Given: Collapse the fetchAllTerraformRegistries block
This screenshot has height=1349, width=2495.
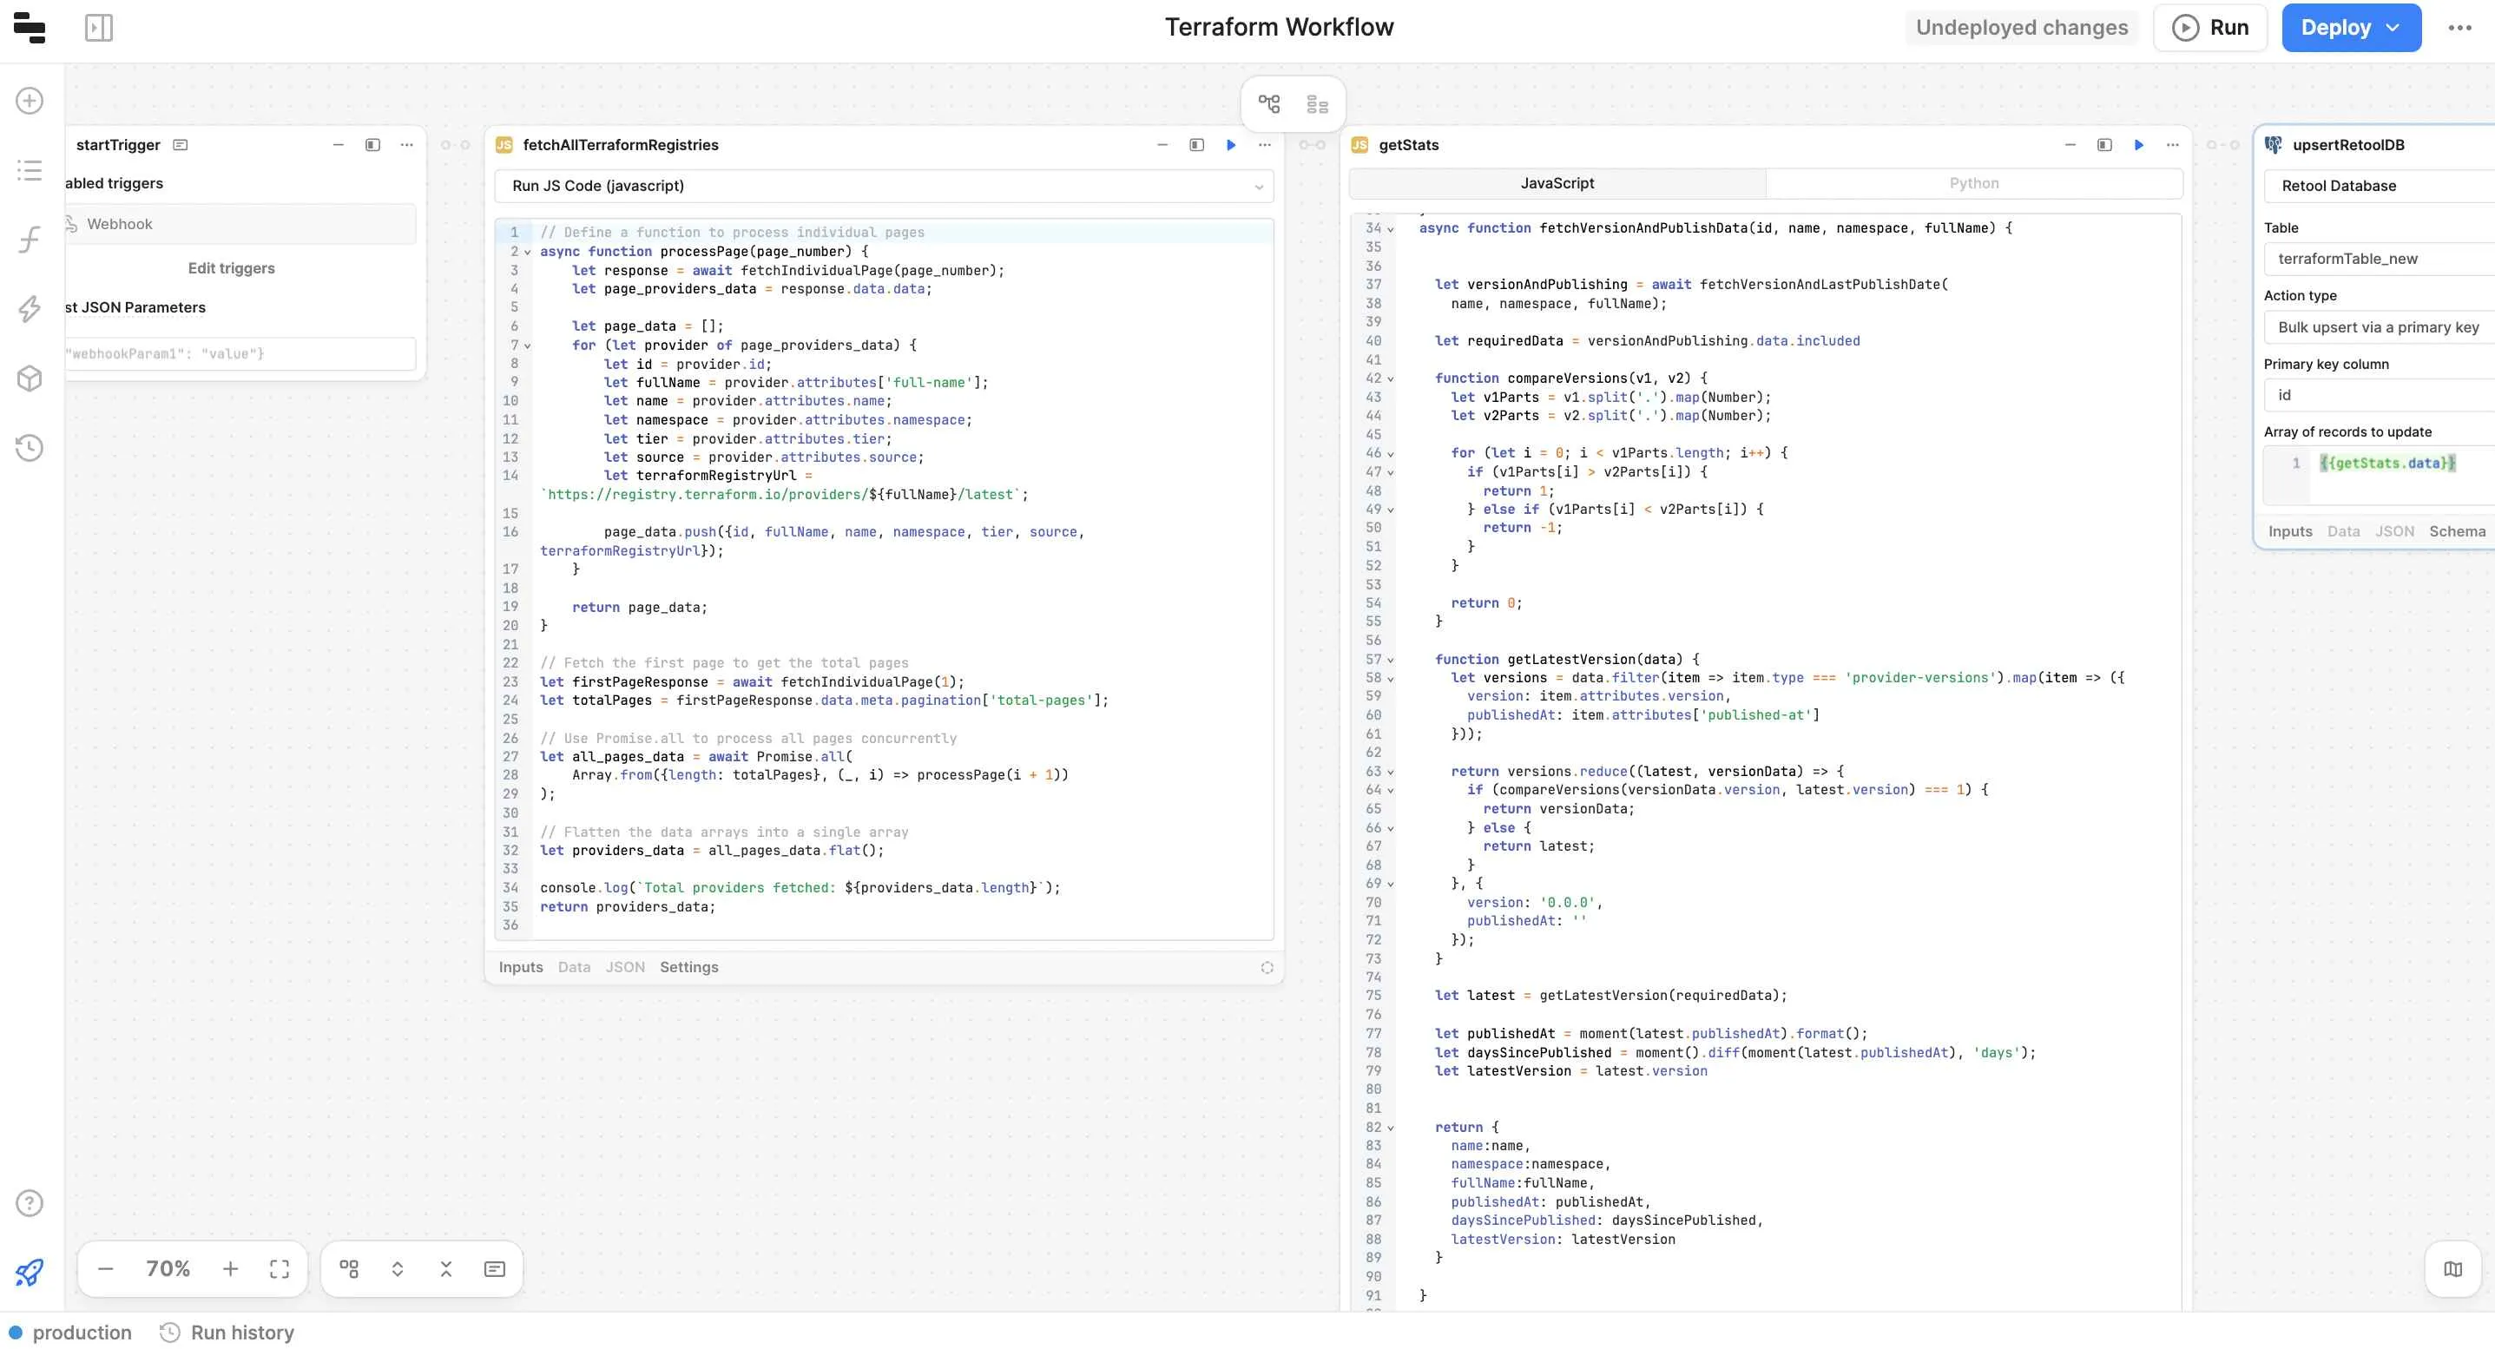Looking at the screenshot, I should (1162, 145).
